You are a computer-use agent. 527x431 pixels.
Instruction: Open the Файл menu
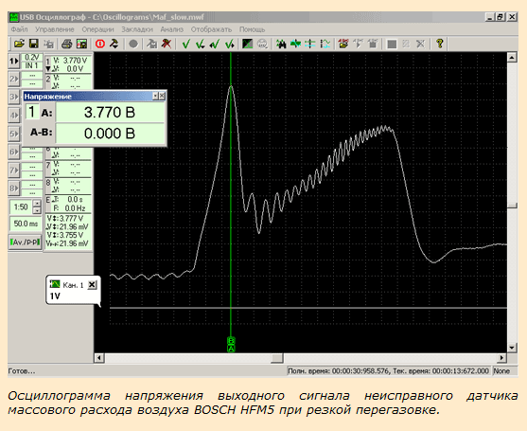pyautogui.click(x=19, y=29)
